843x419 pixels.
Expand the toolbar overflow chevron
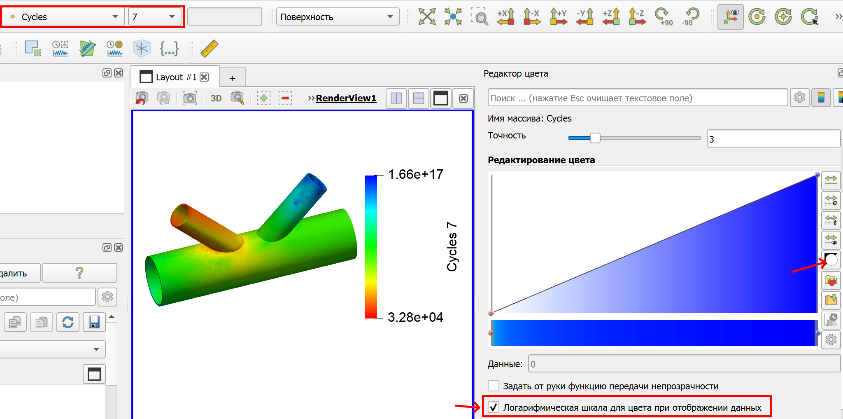pos(838,17)
